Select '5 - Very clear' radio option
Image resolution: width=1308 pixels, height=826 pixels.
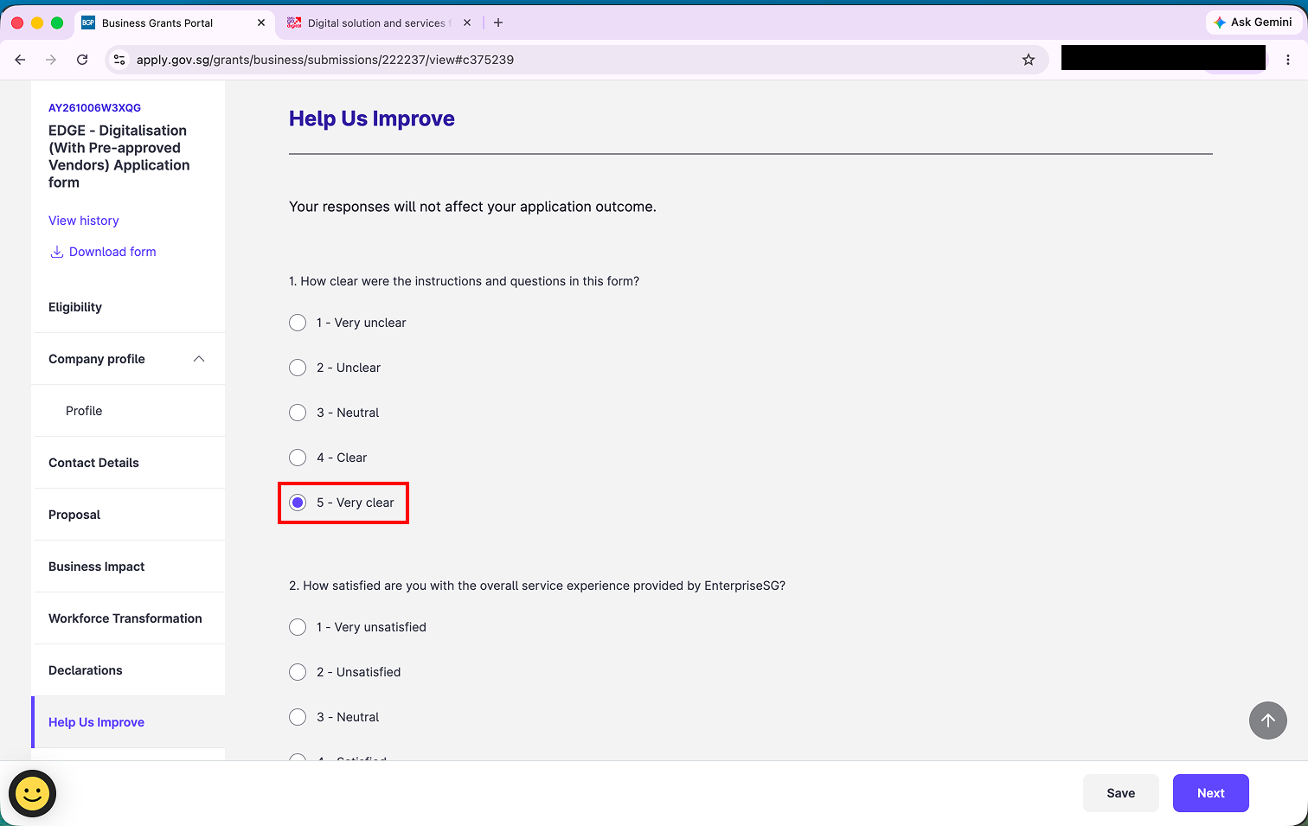coord(298,503)
